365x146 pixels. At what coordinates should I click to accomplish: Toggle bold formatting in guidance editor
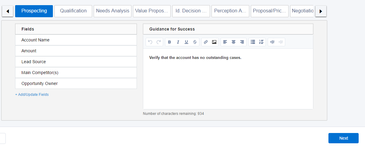point(170,42)
